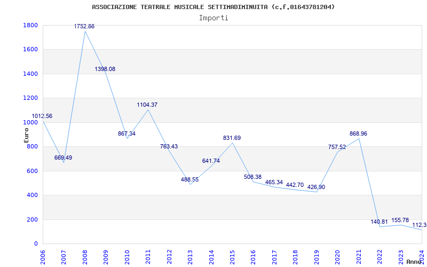Click the 2014 x-axis year label
This screenshot has width=427, height=267.
point(211,257)
